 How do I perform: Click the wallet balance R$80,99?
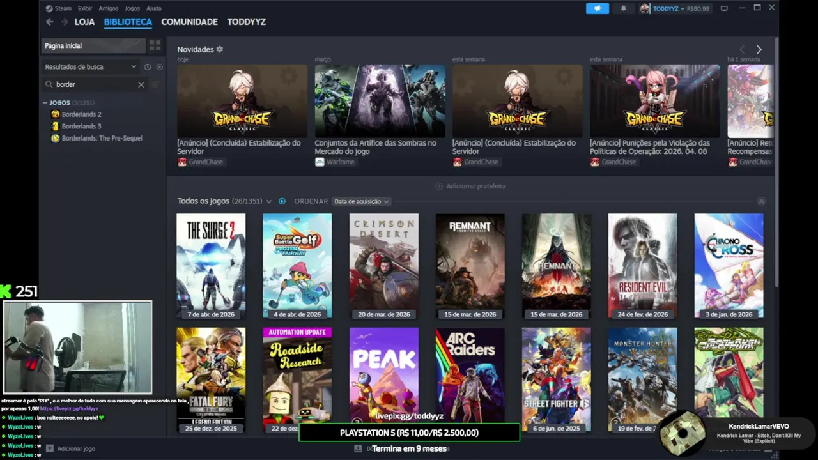698,9
